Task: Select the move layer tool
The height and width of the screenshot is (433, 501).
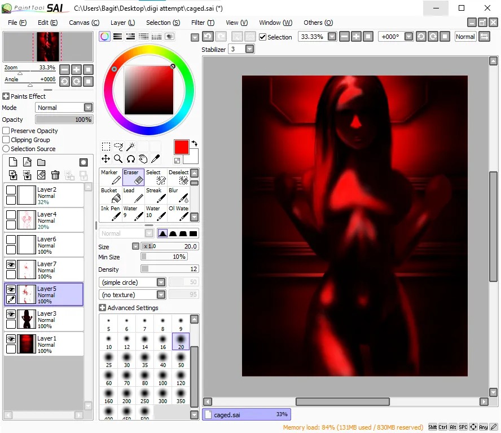Action: click(x=106, y=158)
